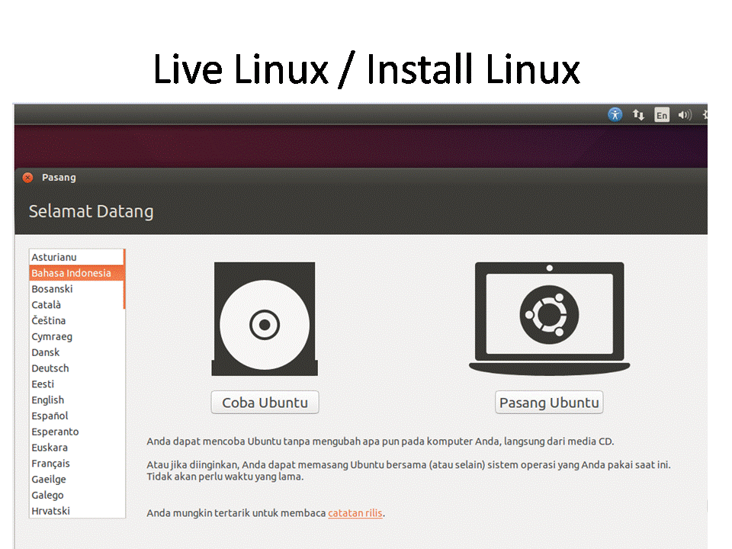The height and width of the screenshot is (549, 732).
Task: Select Galego in the language list
Action: point(77,496)
